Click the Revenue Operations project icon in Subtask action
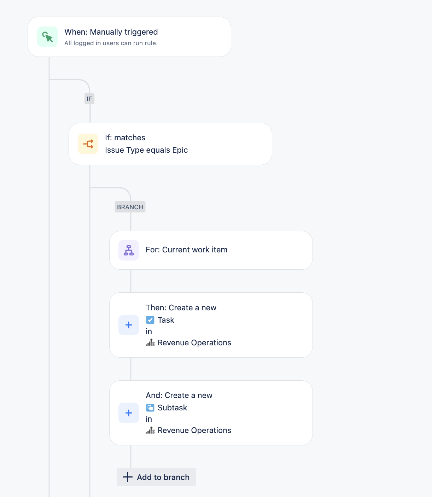 (150, 431)
